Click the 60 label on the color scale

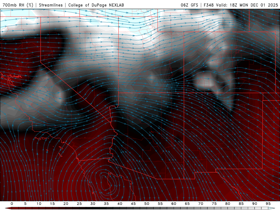(174, 204)
